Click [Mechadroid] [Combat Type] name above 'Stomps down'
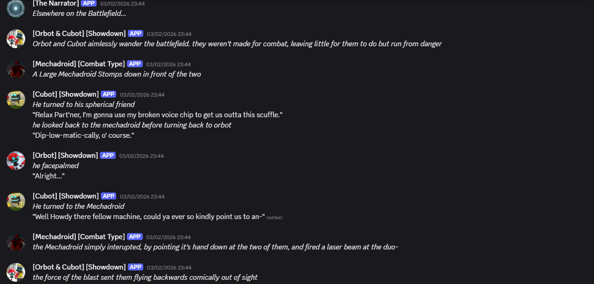This screenshot has width=594, height=284. point(78,64)
